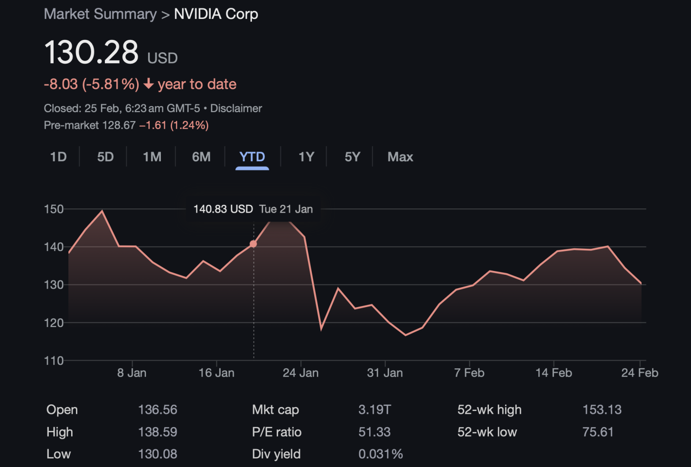The width and height of the screenshot is (691, 467).
Task: Click the 52-wk low value 75.61
Action: tap(598, 432)
